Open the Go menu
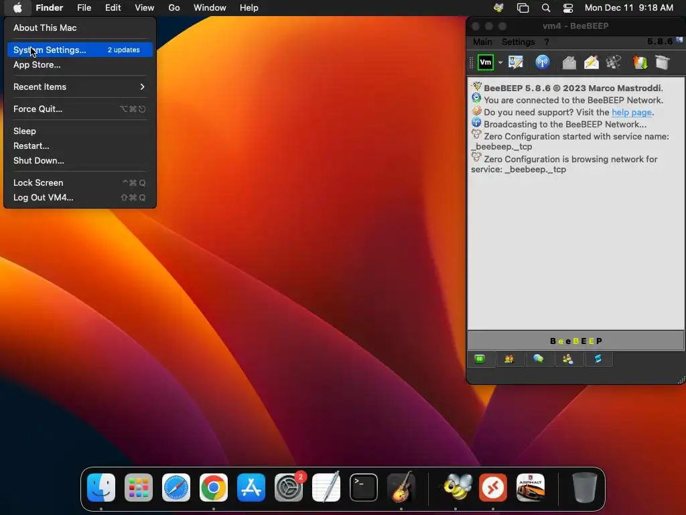 [174, 8]
